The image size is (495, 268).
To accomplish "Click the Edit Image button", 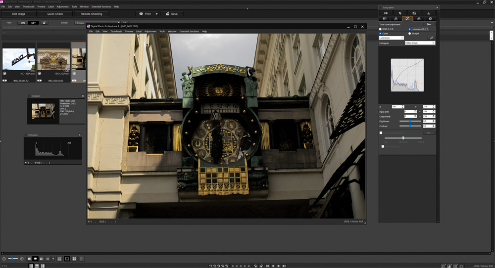I will pos(19,14).
